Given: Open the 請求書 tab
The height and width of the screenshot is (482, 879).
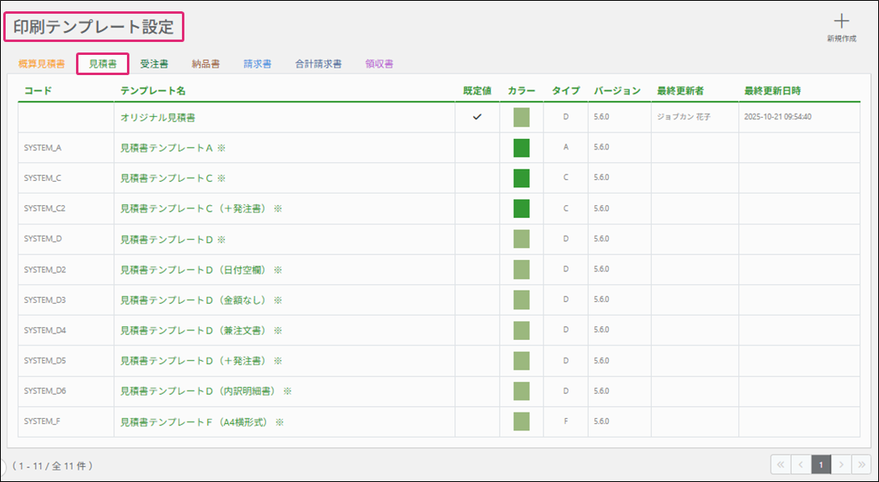Looking at the screenshot, I should (257, 64).
